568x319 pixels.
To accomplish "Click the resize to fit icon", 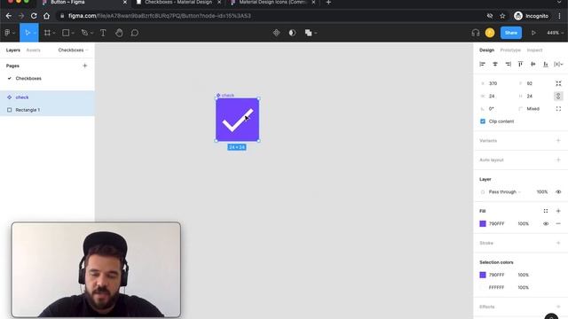I will pyautogui.click(x=558, y=83).
